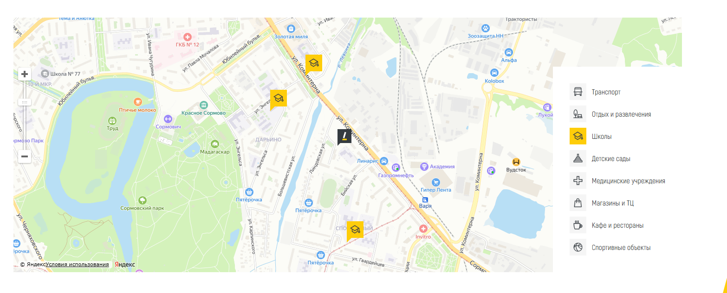Open the school marker near ул. Гвардейцев
The height and width of the screenshot is (293, 727).
[355, 230]
